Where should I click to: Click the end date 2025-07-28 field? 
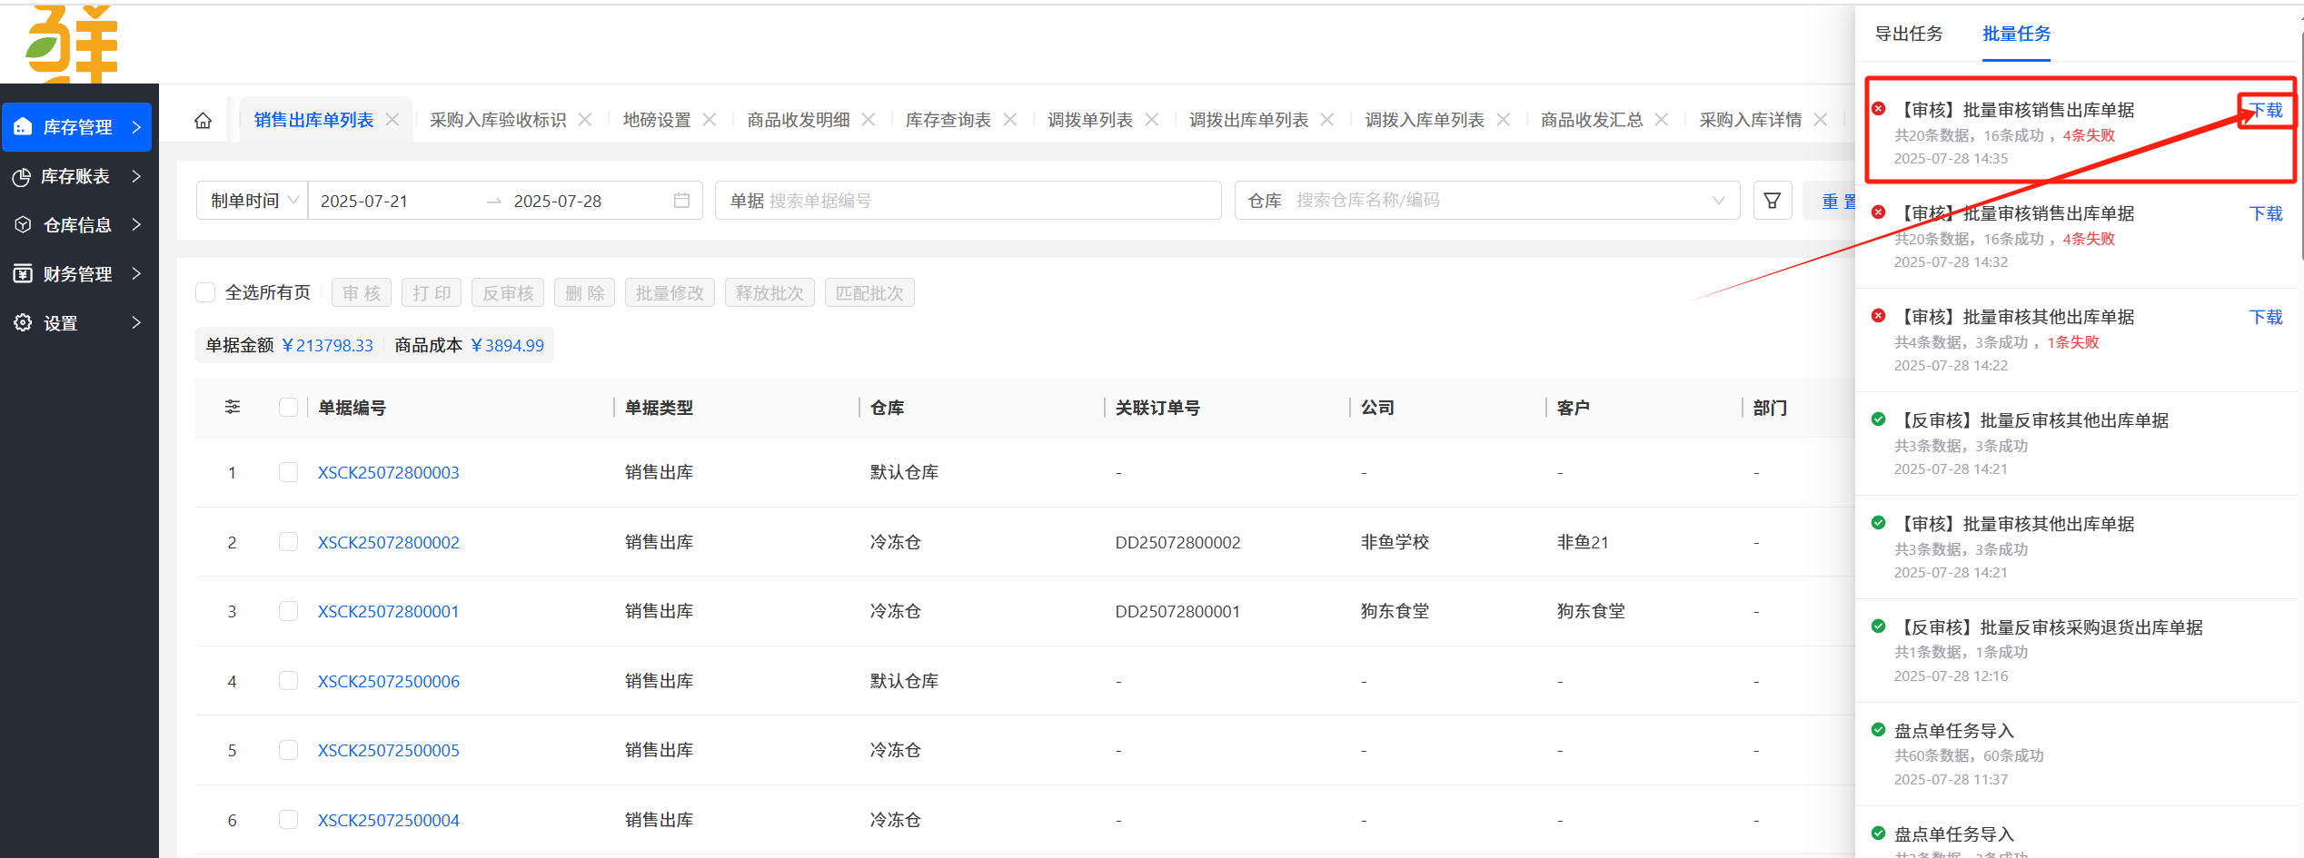(x=558, y=202)
